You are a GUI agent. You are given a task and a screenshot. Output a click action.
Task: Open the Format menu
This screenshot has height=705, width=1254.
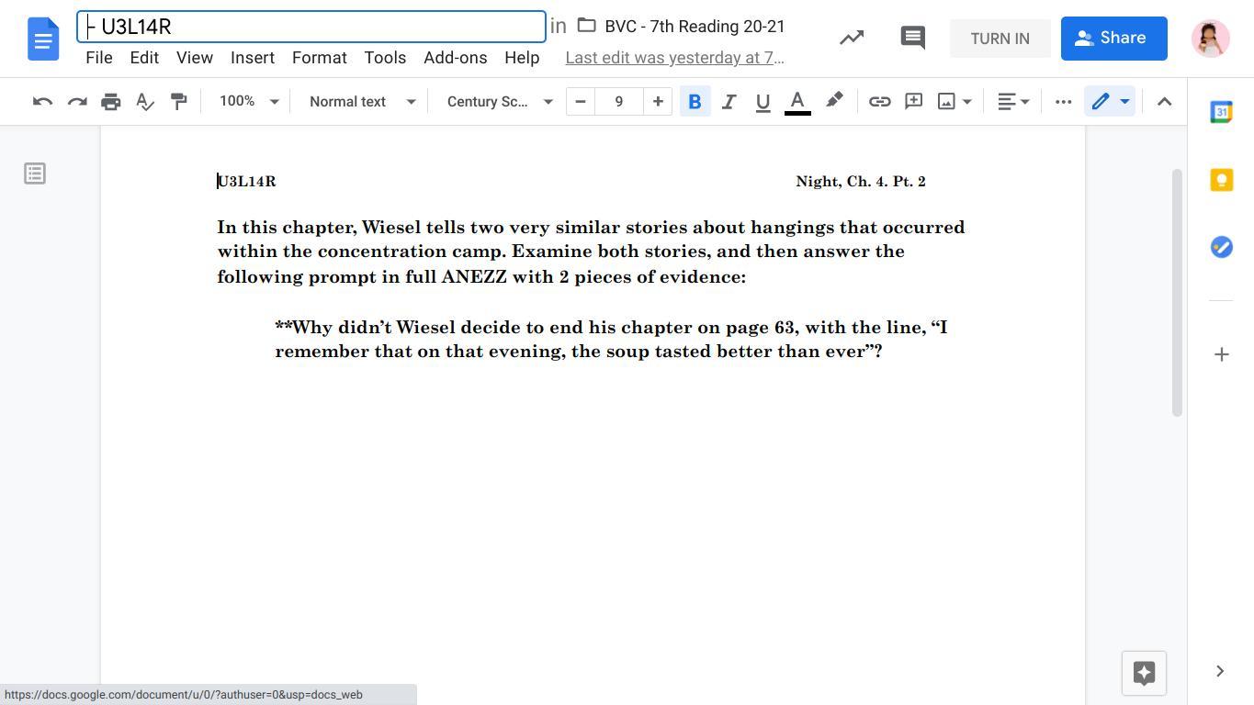point(320,58)
